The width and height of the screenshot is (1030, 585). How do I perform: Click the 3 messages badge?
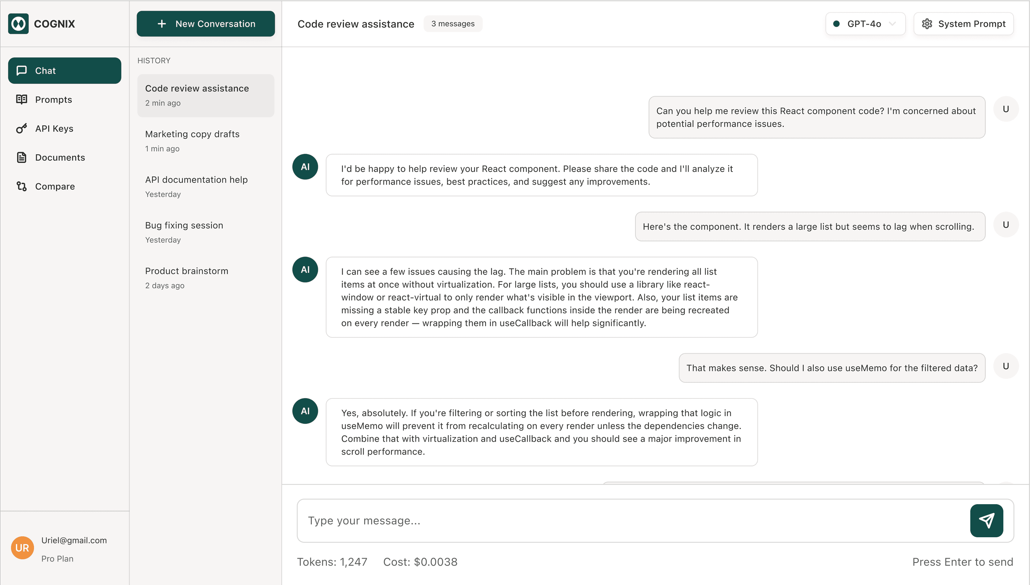pyautogui.click(x=452, y=24)
